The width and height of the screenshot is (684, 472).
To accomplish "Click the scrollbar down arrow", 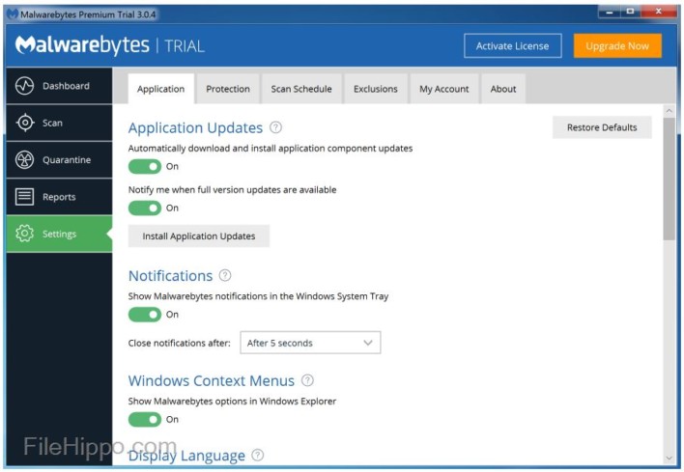I will coord(669,458).
